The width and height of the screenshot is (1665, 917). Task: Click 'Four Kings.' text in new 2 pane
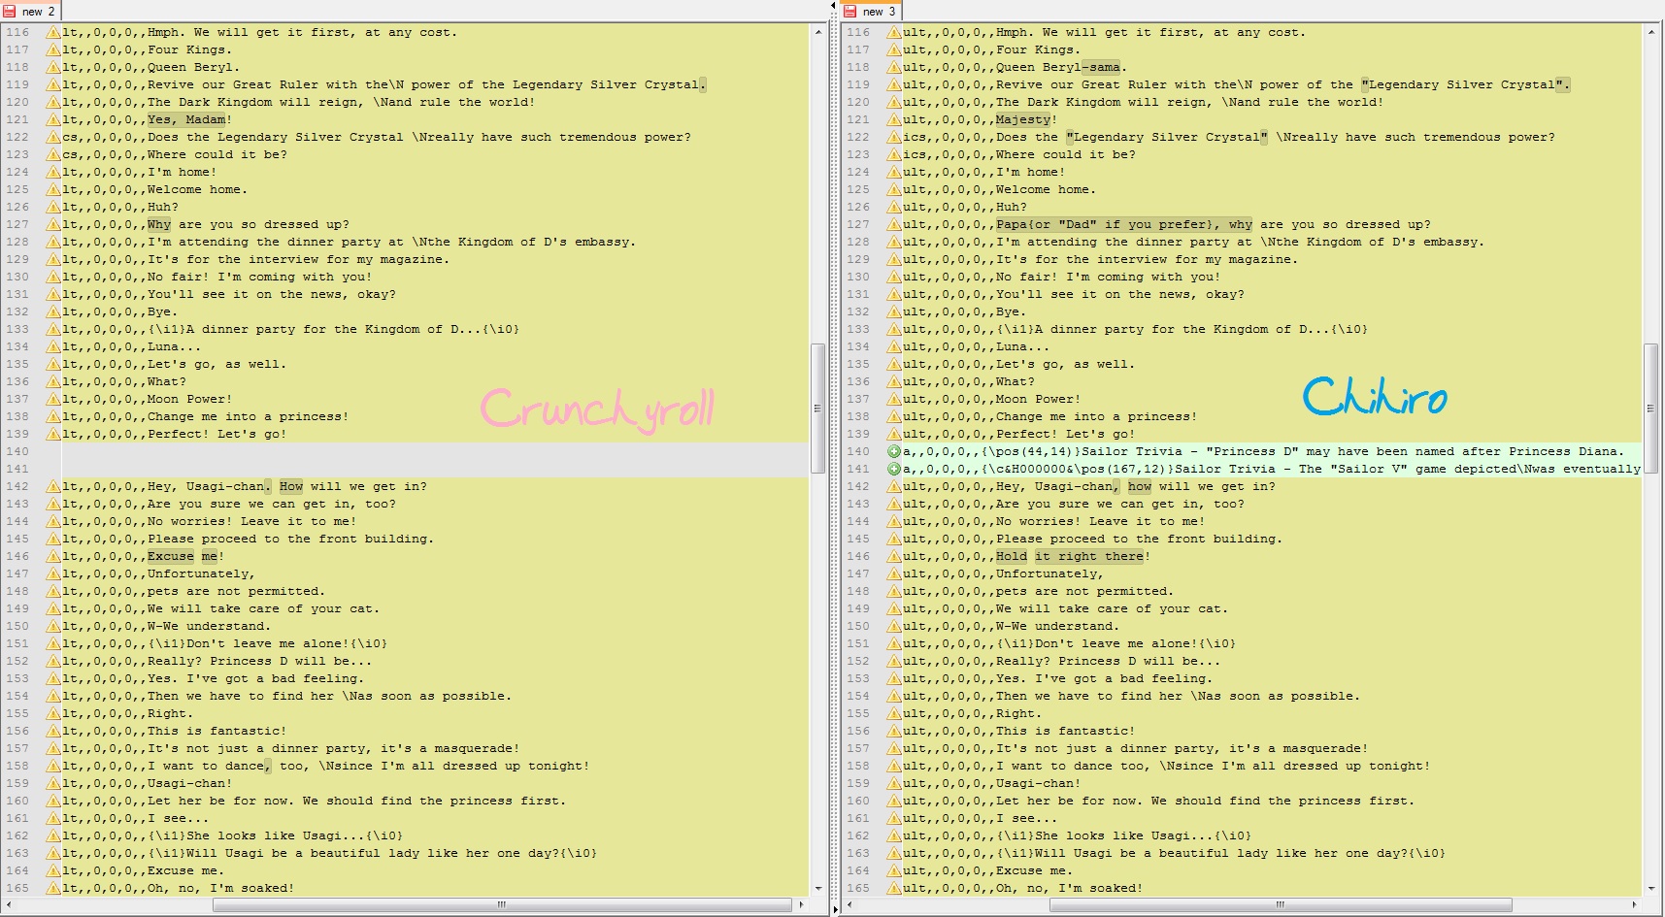pos(190,49)
